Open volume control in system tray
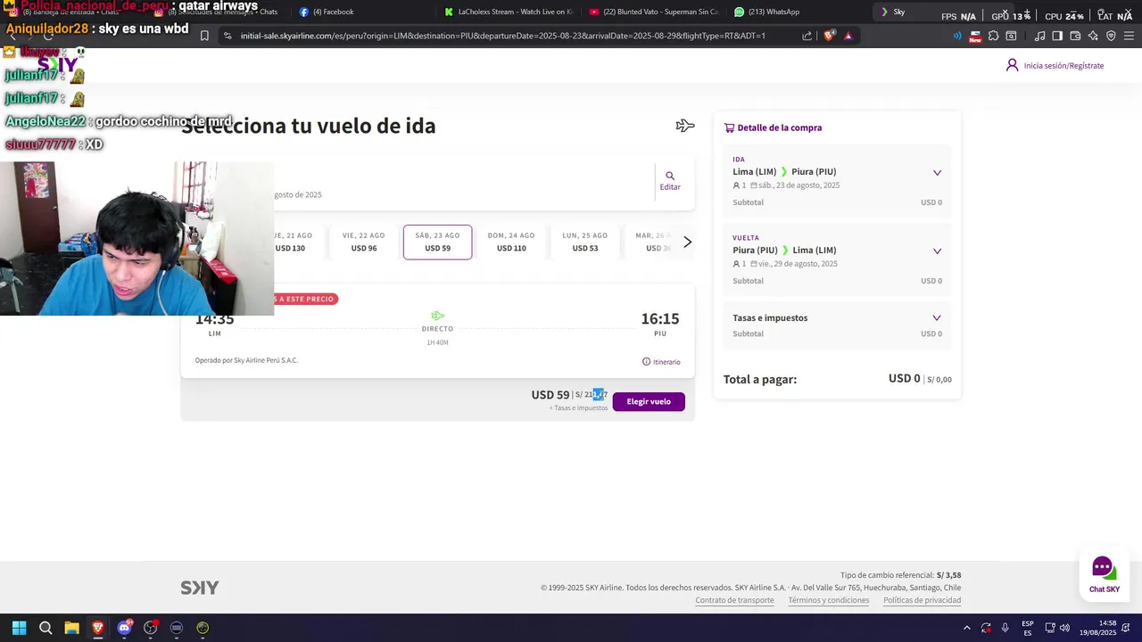Viewport: 1142px width, 642px height. 1064,628
